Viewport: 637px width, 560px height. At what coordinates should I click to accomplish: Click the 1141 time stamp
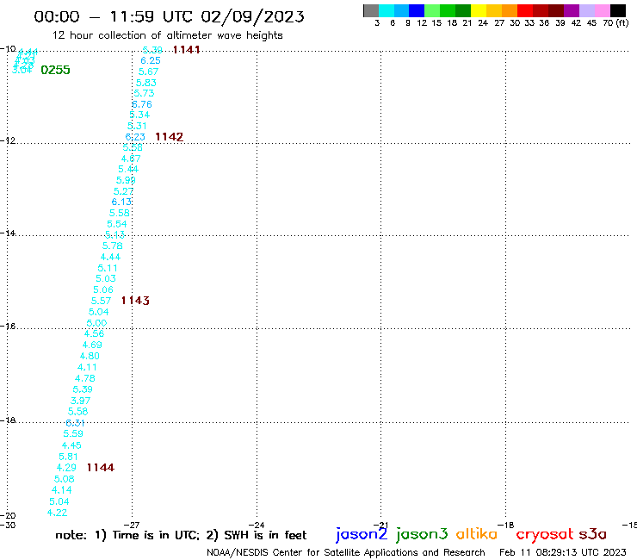(186, 50)
